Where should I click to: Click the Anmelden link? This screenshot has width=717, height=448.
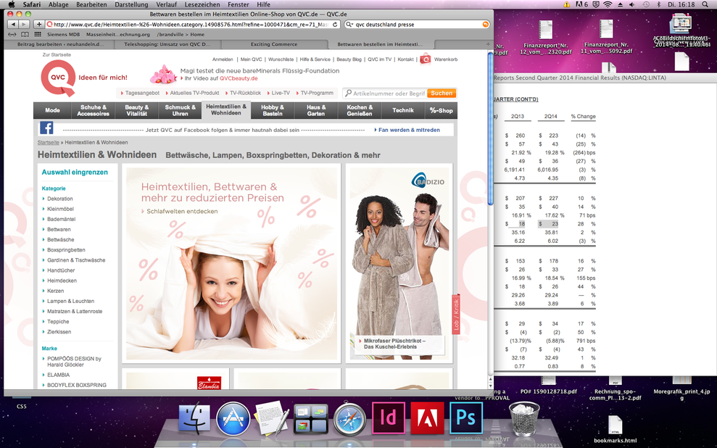(x=223, y=59)
